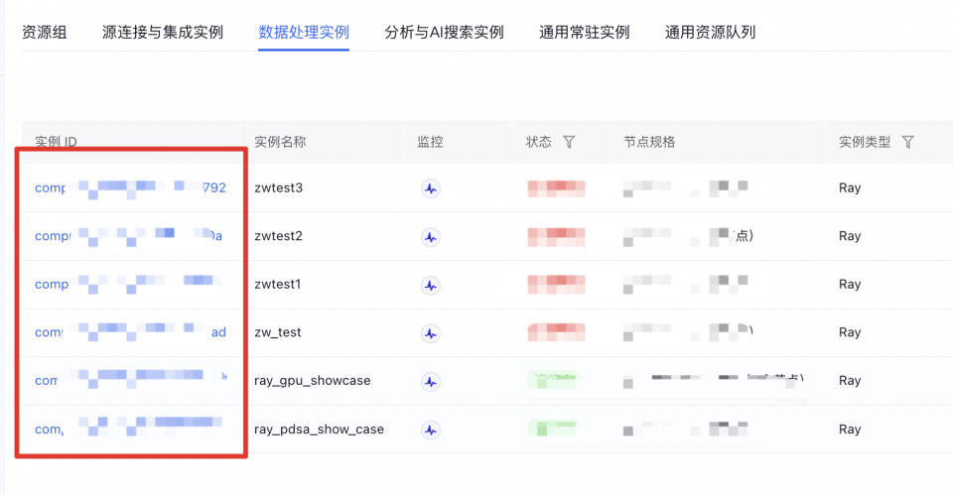Select the 数据处理实例 tab
The width and height of the screenshot is (953, 495).
coord(304,32)
